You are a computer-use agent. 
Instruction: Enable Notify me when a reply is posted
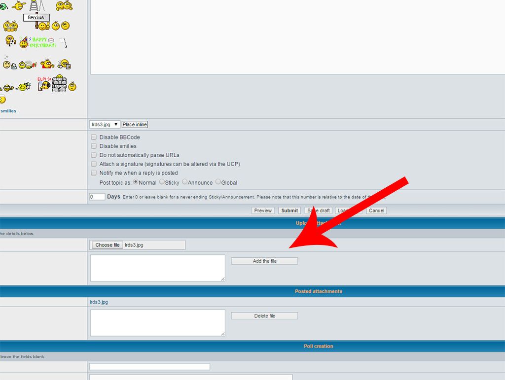click(x=94, y=173)
